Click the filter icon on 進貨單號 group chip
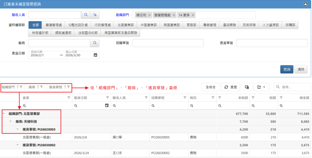This screenshot has width=312, height=158. (x=68, y=87)
